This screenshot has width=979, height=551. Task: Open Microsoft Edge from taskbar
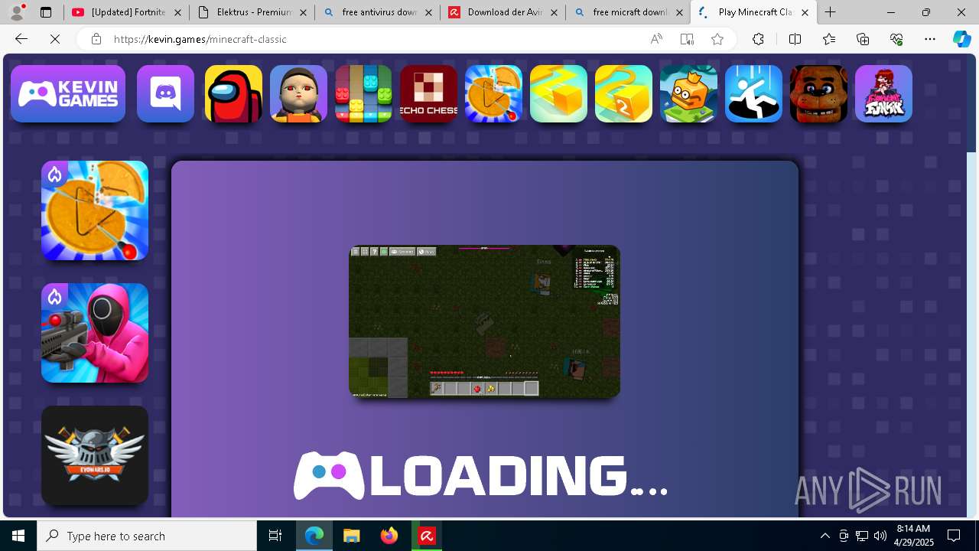point(314,536)
